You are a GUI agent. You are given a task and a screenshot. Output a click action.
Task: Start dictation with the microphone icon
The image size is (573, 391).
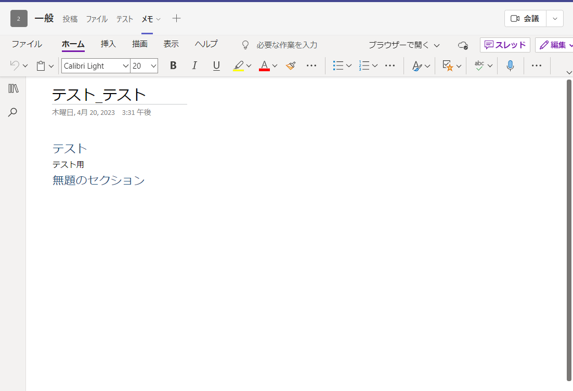[510, 66]
